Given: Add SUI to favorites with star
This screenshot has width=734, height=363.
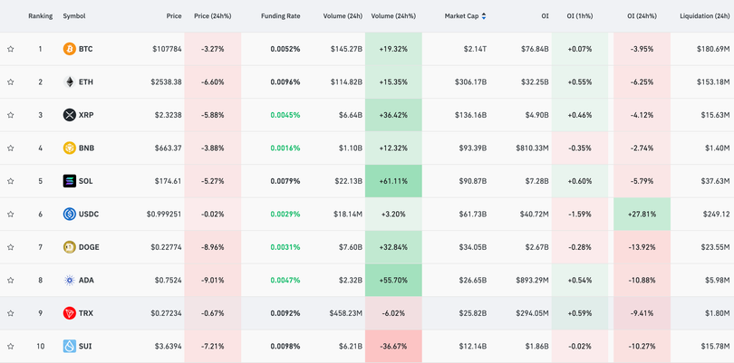Looking at the screenshot, I should point(11,347).
